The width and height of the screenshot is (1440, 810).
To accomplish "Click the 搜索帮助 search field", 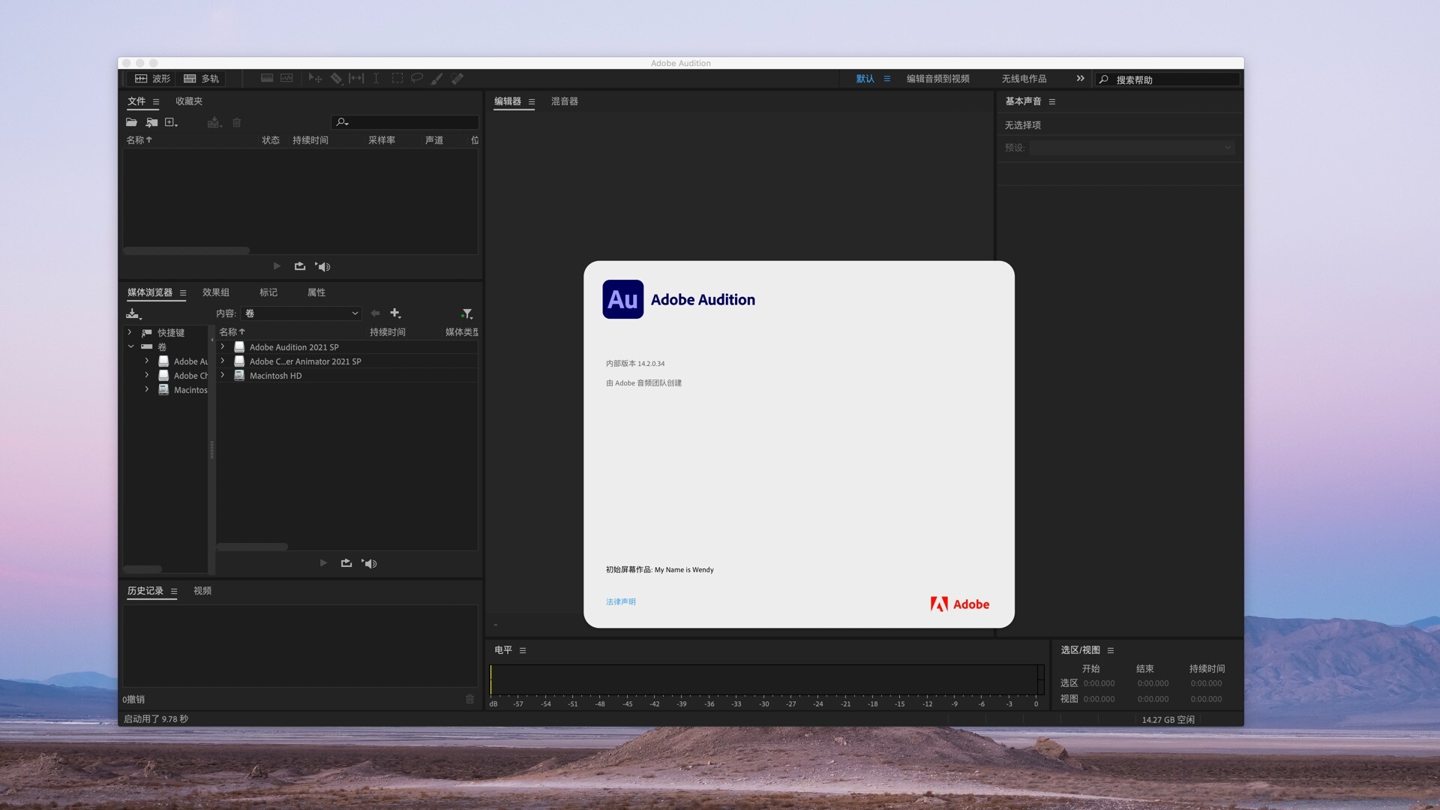I will pos(1168,79).
